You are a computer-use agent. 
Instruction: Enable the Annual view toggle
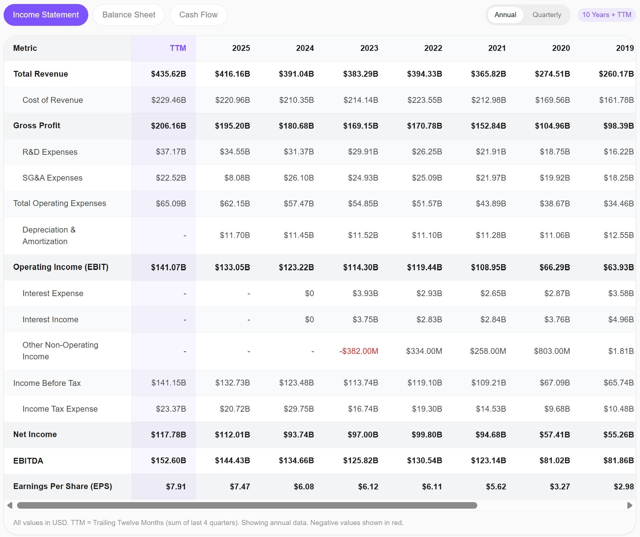(505, 15)
